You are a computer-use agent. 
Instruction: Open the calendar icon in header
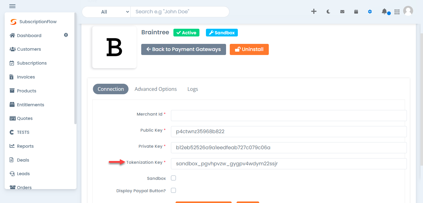coord(356,11)
